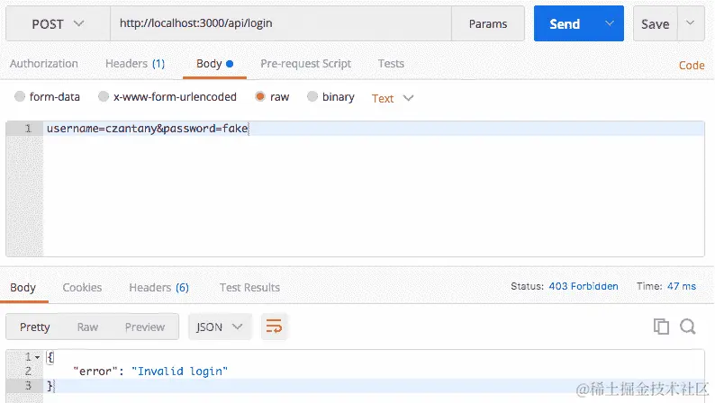Open the response Cookies tab
The image size is (715, 403).
tap(82, 287)
